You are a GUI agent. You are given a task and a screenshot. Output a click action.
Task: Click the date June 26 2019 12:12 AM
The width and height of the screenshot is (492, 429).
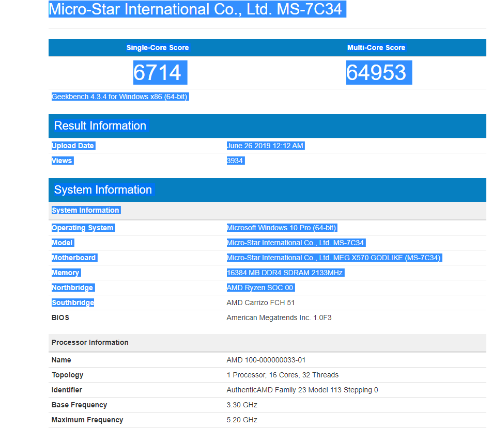click(265, 146)
